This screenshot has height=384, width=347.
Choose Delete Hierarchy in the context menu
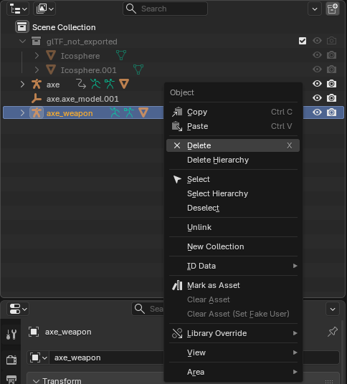click(233, 160)
